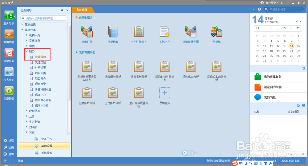
Task: Launch the 存货档案 shortcut icon
Action: coord(113,32)
